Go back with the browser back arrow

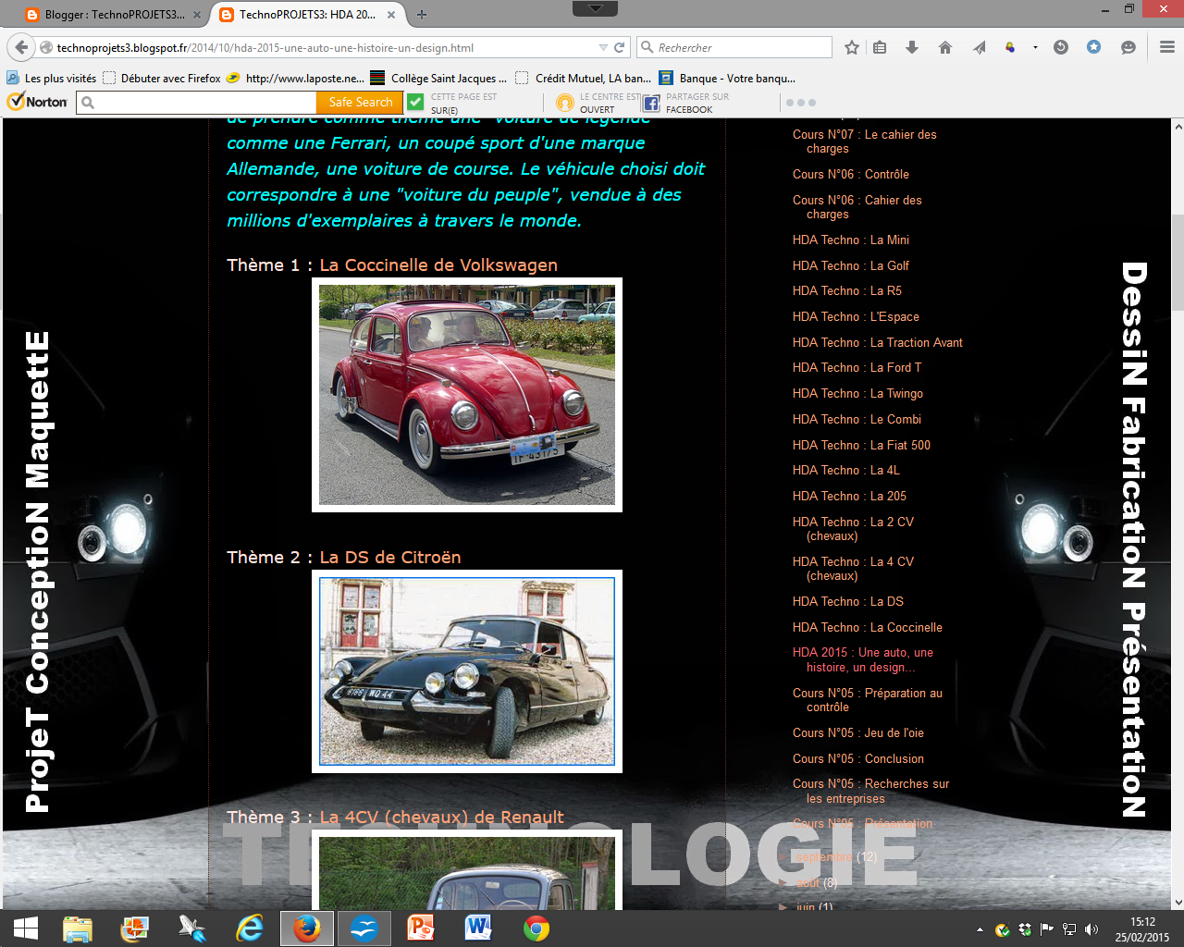tap(21, 47)
